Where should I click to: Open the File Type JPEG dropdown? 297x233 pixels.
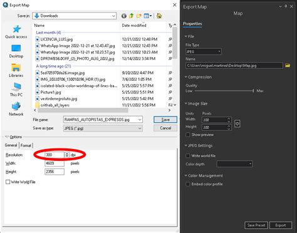point(204,51)
